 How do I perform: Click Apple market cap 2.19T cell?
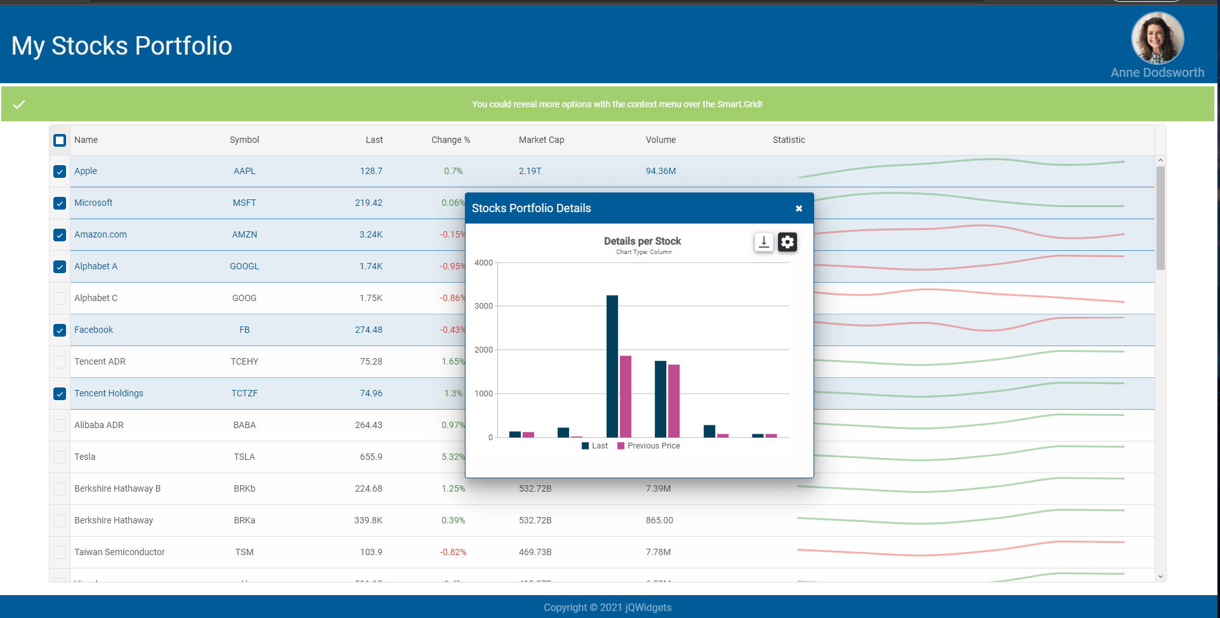point(530,171)
